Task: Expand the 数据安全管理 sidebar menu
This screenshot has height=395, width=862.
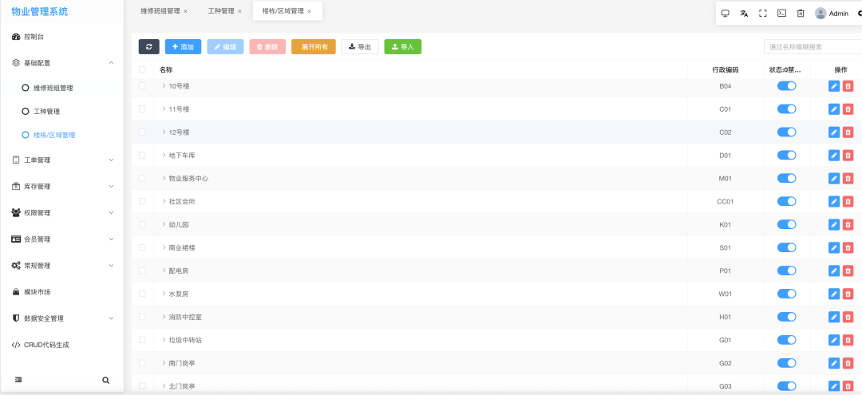Action: point(62,318)
